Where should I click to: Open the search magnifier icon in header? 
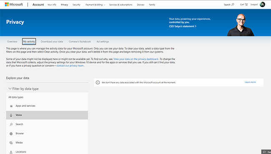[233, 5]
